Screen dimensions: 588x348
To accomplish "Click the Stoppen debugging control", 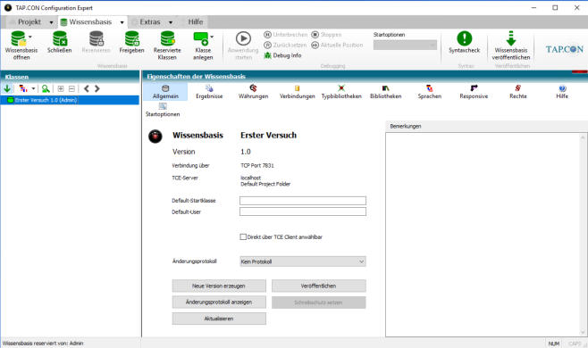I will point(326,35).
